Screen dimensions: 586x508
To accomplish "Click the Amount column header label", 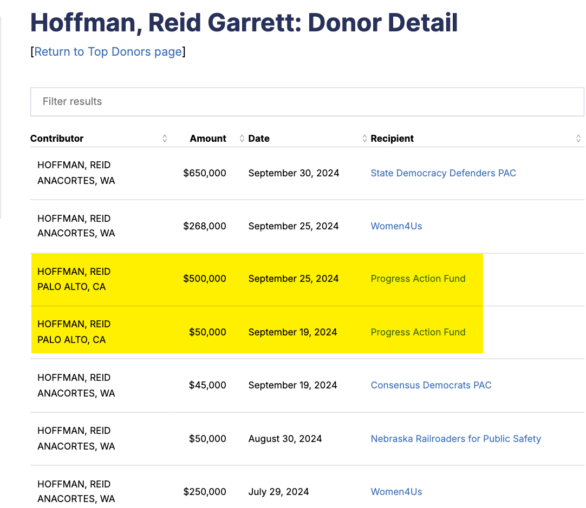I will pos(207,138).
